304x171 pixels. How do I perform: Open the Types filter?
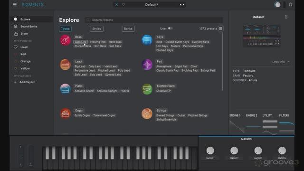[65, 28]
